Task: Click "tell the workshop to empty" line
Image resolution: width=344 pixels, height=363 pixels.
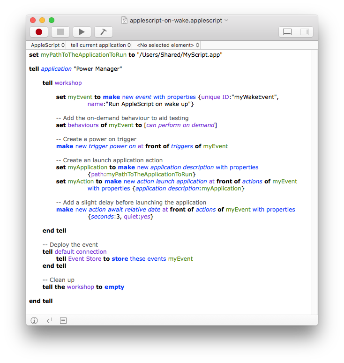Action: coord(83,287)
